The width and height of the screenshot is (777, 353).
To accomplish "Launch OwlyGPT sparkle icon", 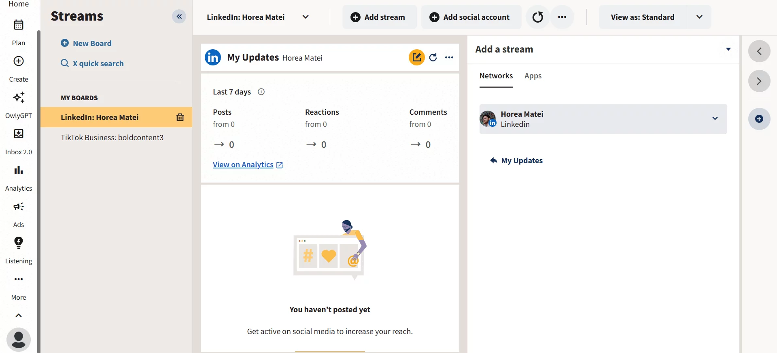I will (x=19, y=97).
